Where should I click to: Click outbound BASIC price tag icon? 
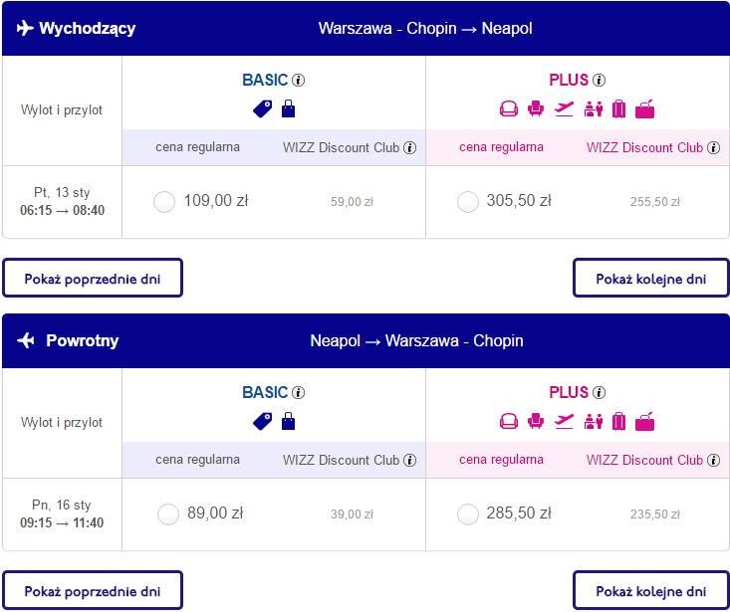pyautogui.click(x=263, y=109)
